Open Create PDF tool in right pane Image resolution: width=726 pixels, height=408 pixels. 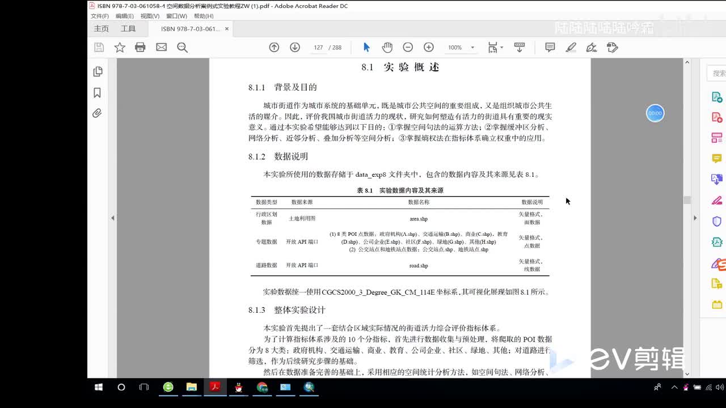[x=717, y=117]
